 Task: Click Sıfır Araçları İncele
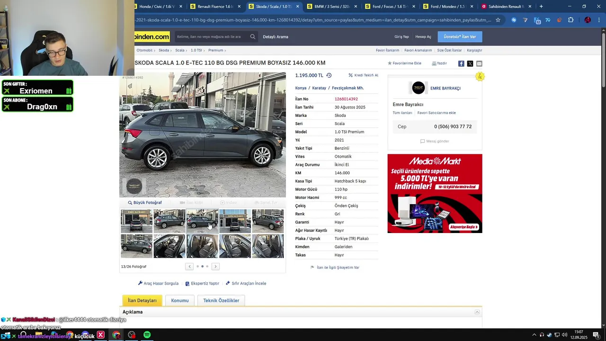pos(246,283)
